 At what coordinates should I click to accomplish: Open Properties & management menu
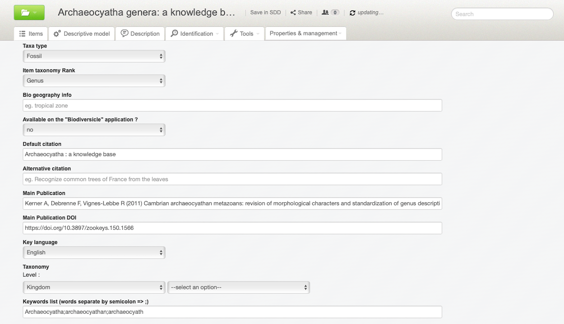[x=305, y=33]
